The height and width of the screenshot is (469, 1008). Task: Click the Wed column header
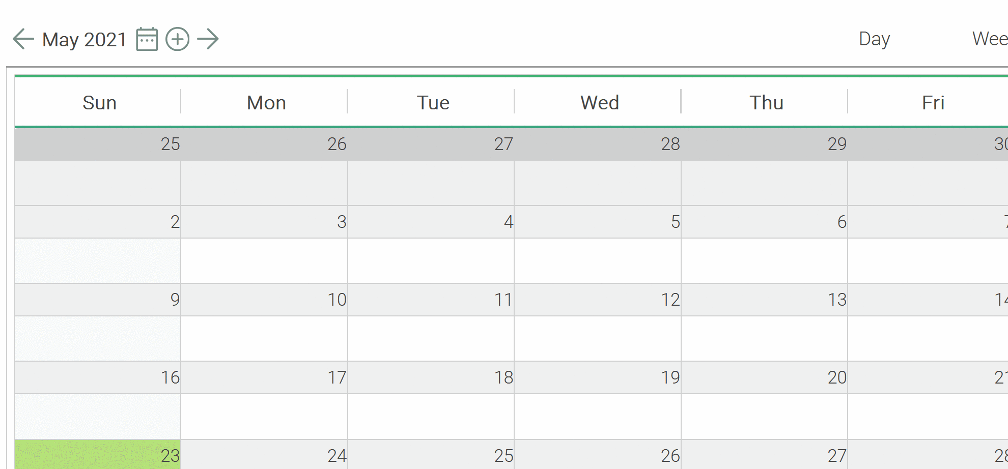click(600, 103)
